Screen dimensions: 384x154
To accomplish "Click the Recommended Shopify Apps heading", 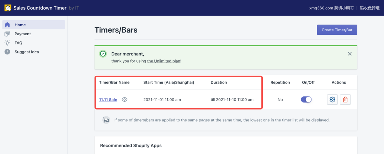I will [131, 145].
